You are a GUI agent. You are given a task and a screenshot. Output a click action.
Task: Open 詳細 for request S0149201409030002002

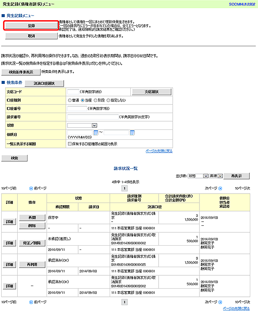pos(9,286)
